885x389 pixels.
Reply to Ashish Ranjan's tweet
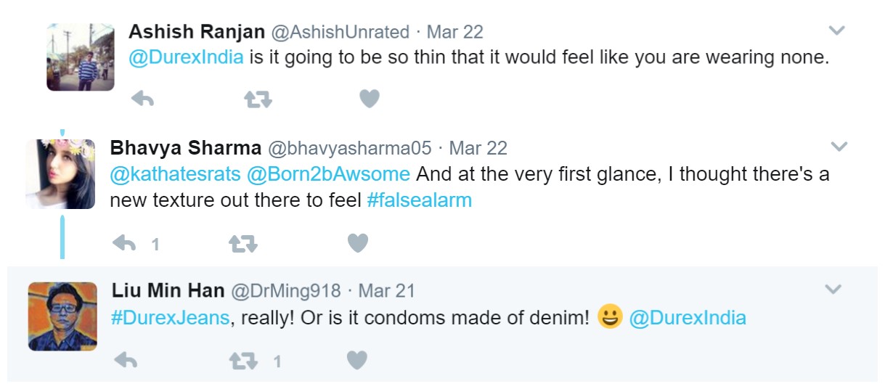pyautogui.click(x=142, y=99)
